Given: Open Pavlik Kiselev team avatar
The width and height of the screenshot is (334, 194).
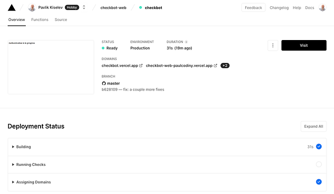Looking at the screenshot, I should pos(32,8).
